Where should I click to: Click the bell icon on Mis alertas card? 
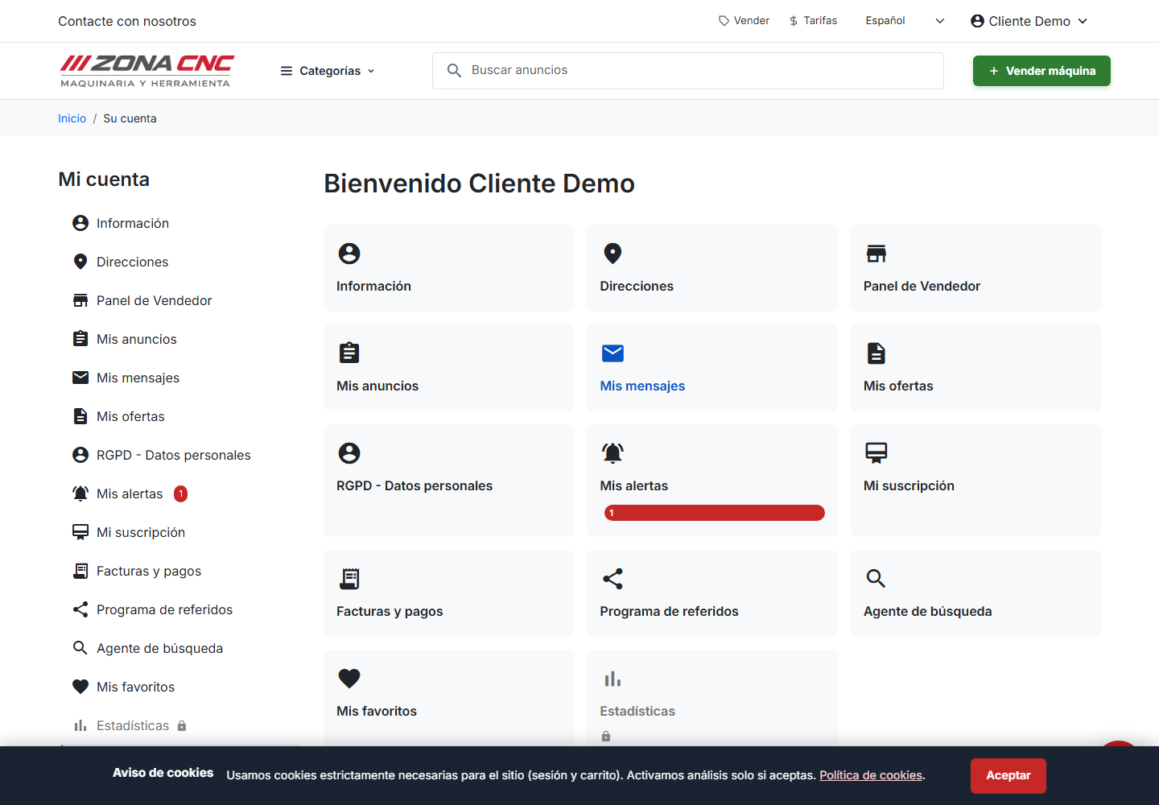click(x=612, y=453)
